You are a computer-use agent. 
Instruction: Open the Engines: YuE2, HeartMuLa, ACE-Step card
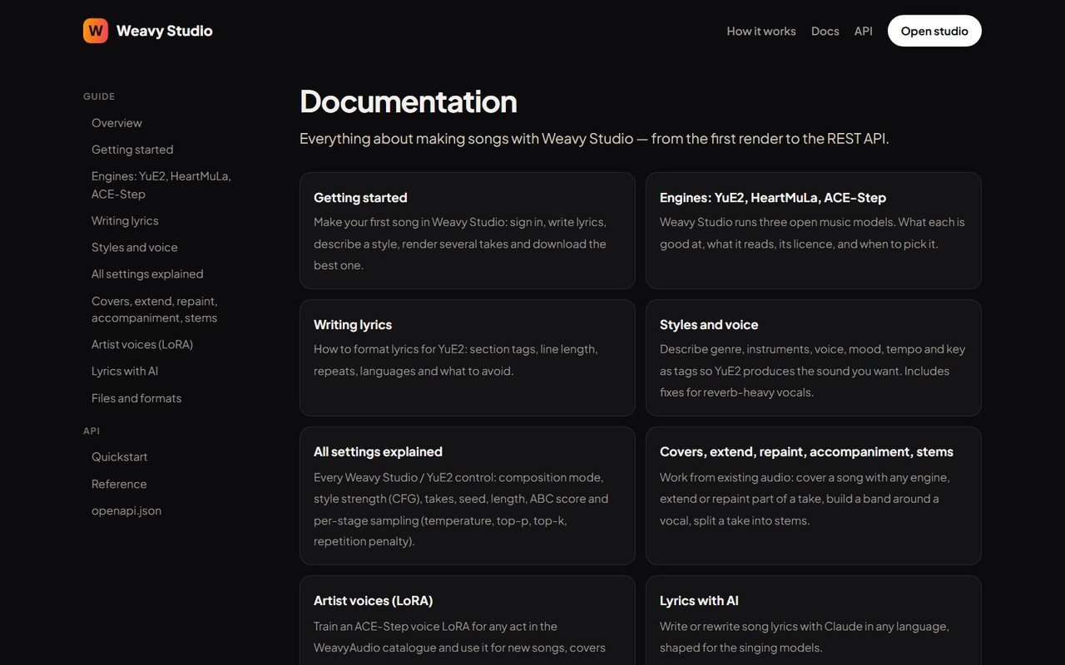pos(814,230)
